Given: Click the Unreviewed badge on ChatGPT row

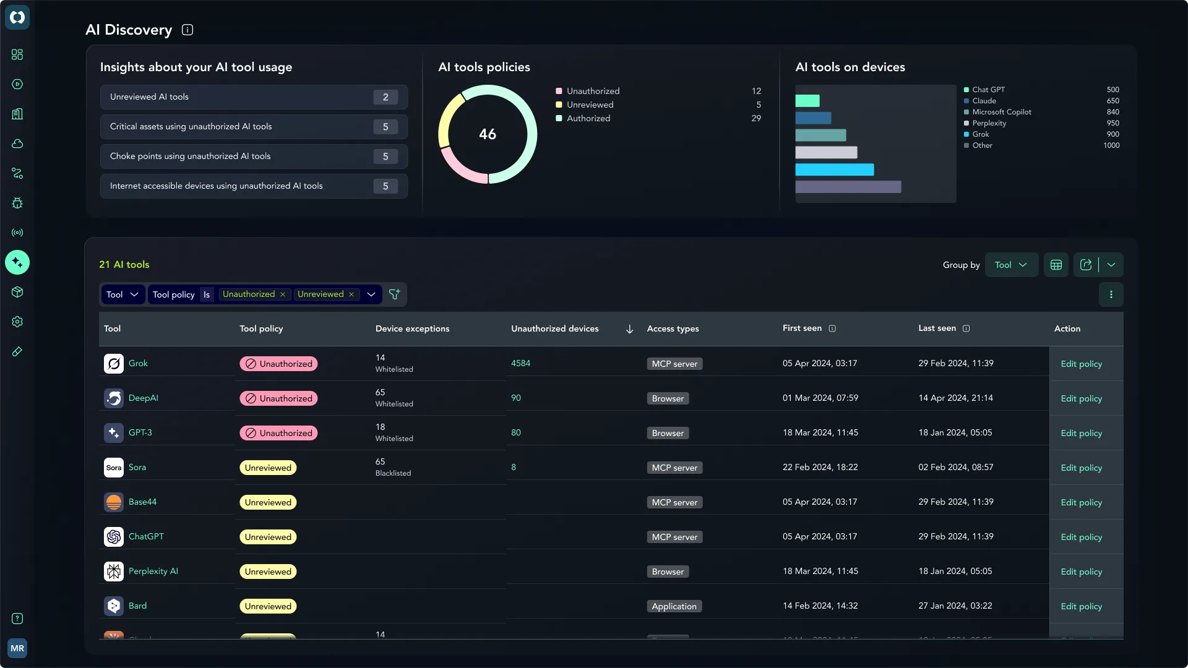Looking at the screenshot, I should 268,537.
